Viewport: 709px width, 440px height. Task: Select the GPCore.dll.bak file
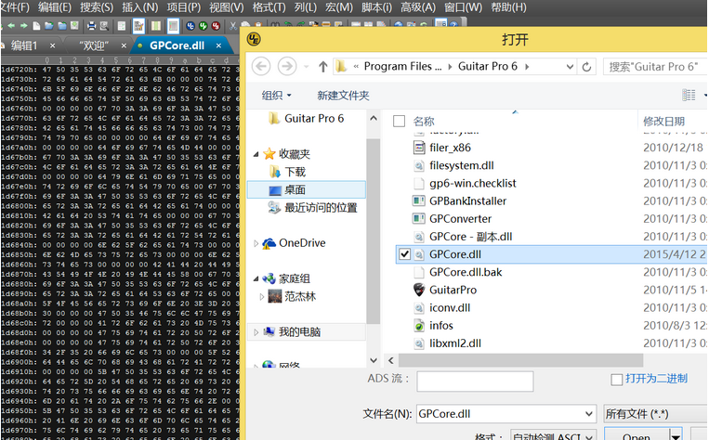click(466, 272)
